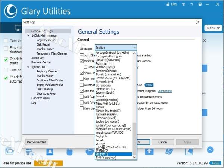Open 'Shortcuts Fixer' under Ignore List

pos(46,94)
